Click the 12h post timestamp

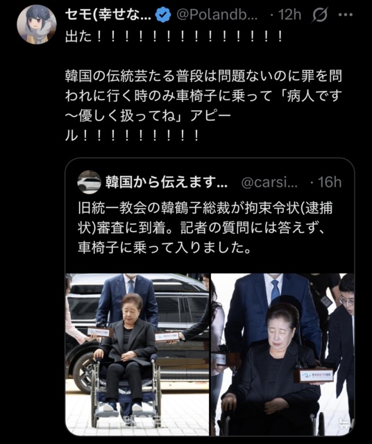pos(289,15)
